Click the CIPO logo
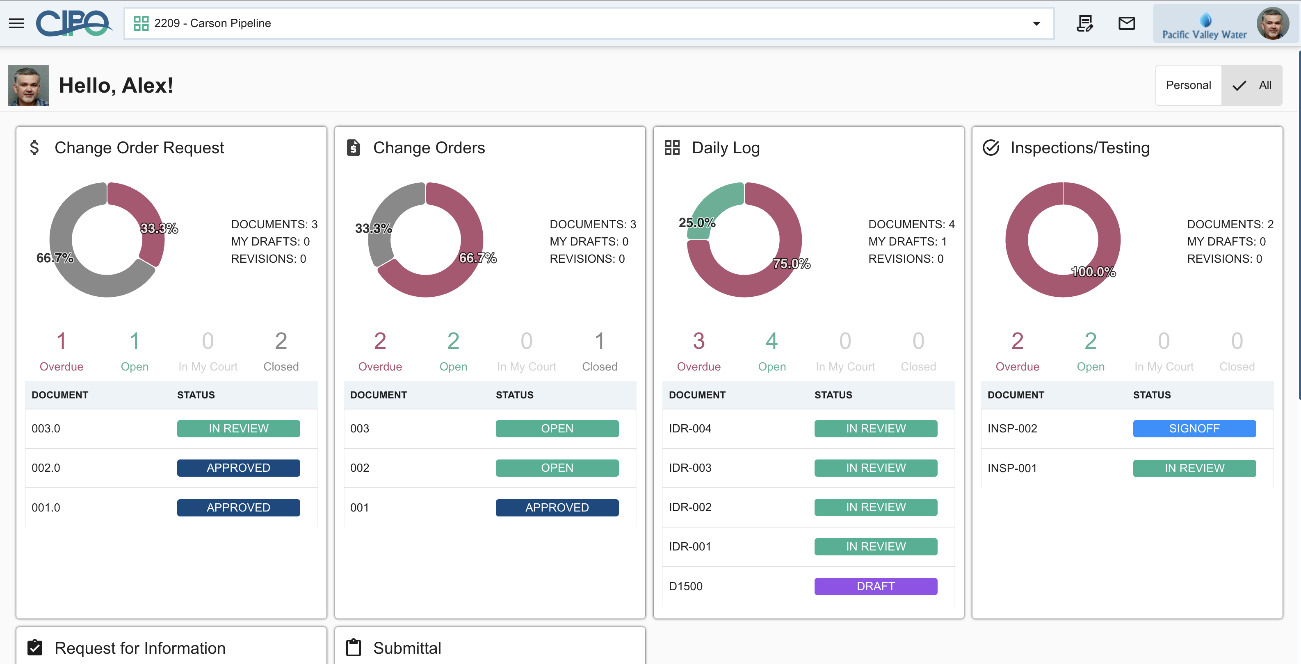The height and width of the screenshot is (664, 1301). (74, 23)
